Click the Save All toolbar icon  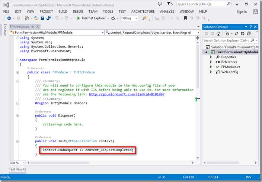[48, 18]
